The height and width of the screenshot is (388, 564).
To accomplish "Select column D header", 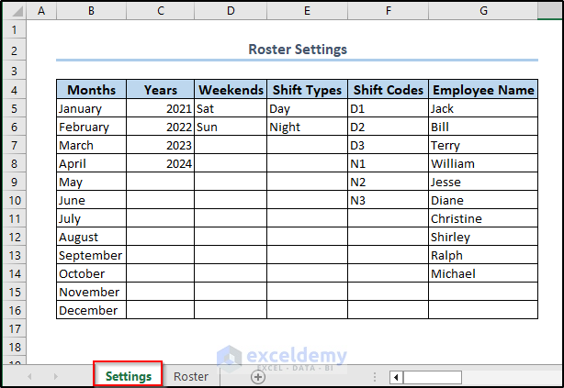I will click(x=231, y=11).
